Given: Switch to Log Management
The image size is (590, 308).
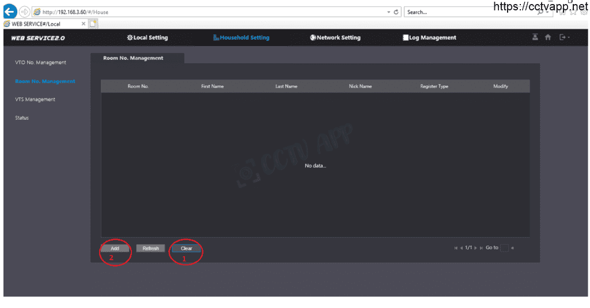Looking at the screenshot, I should tap(429, 37).
